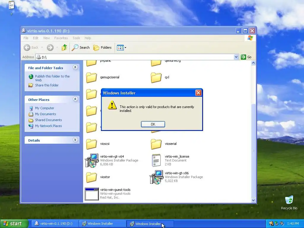Click the scroll down arrow in file list
The image size is (304, 228).
pos(254,200)
